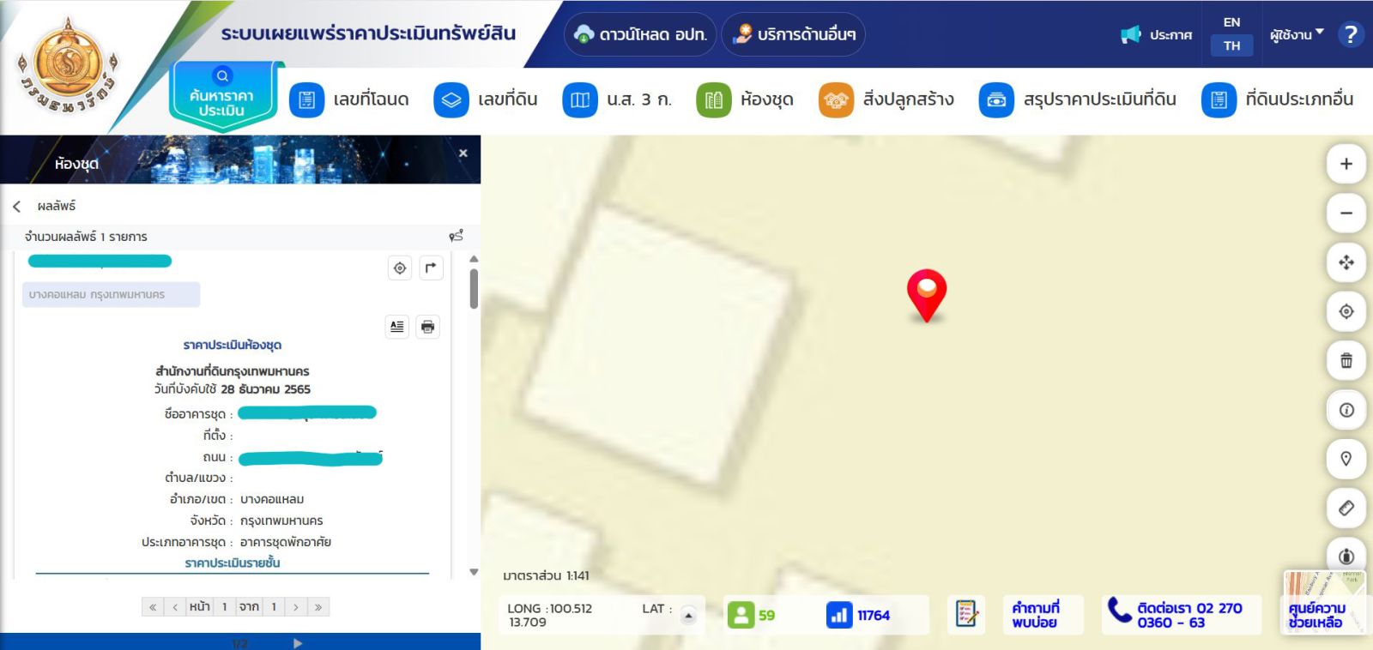Screen dimensions: 1373x650
Task: Click the ดาวน์โหลด อปท. button
Action: coord(640,34)
